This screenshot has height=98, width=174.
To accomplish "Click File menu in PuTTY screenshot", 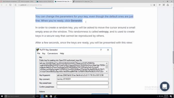I will 39,53.
